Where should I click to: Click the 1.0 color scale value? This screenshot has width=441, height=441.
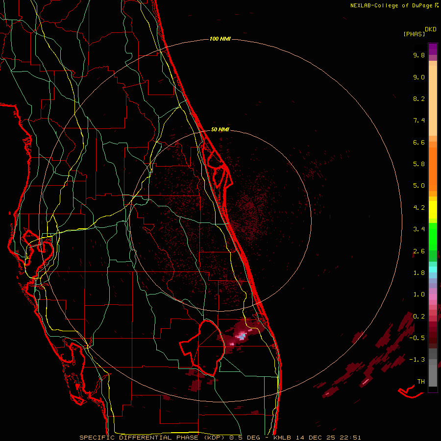point(419,294)
